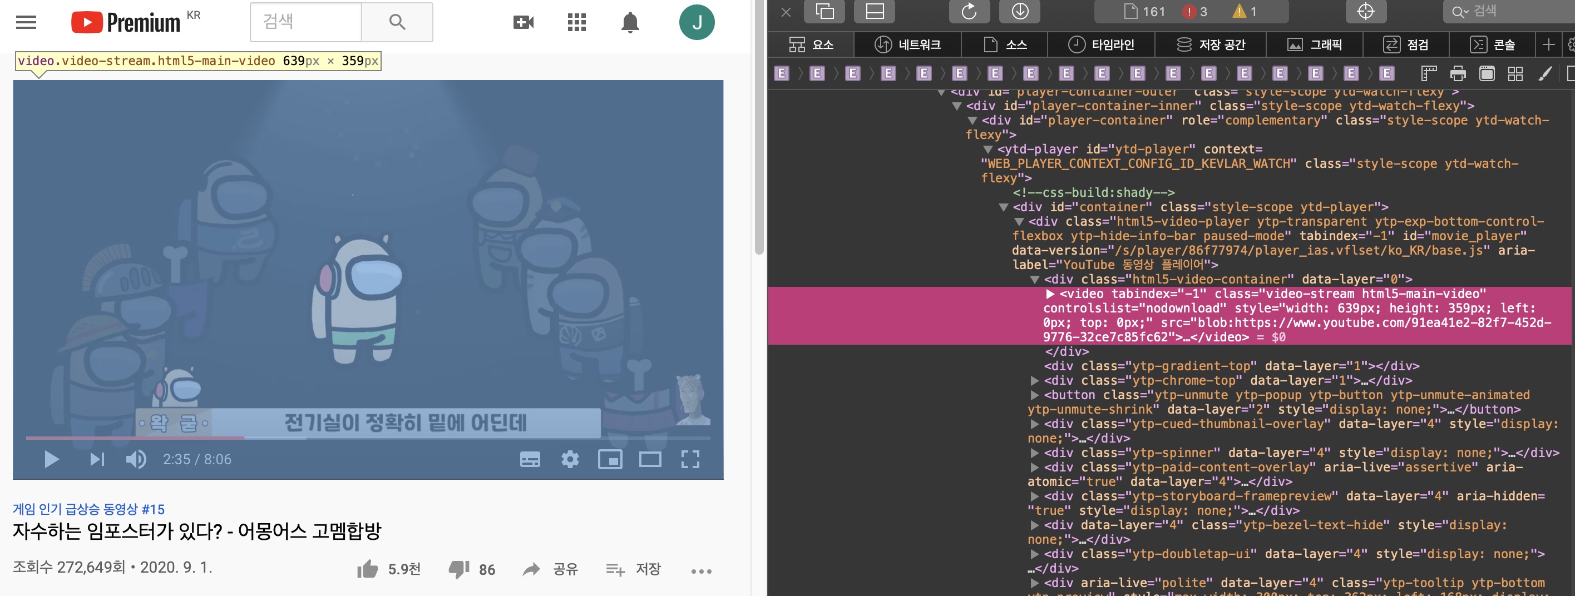Screen dimensions: 1575x596
Task: Open the green J account avatar
Action: coord(697,22)
